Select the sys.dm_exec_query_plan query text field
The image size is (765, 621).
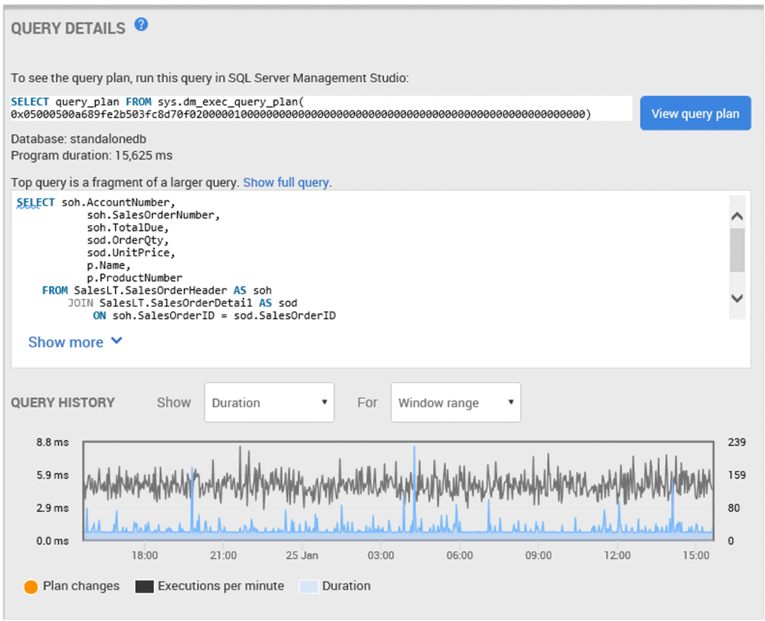[x=321, y=108]
